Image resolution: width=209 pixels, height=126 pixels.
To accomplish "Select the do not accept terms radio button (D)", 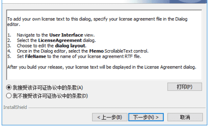I will (9, 96).
